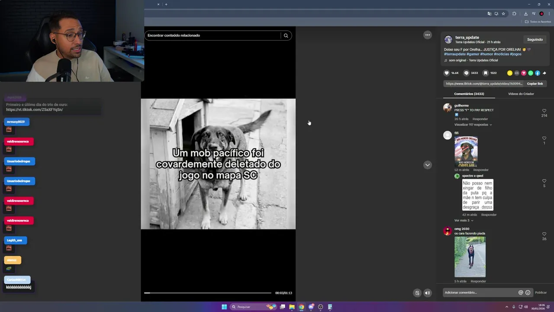Open Chrome extensions puzzle icon
The image size is (554, 312).
[514, 14]
